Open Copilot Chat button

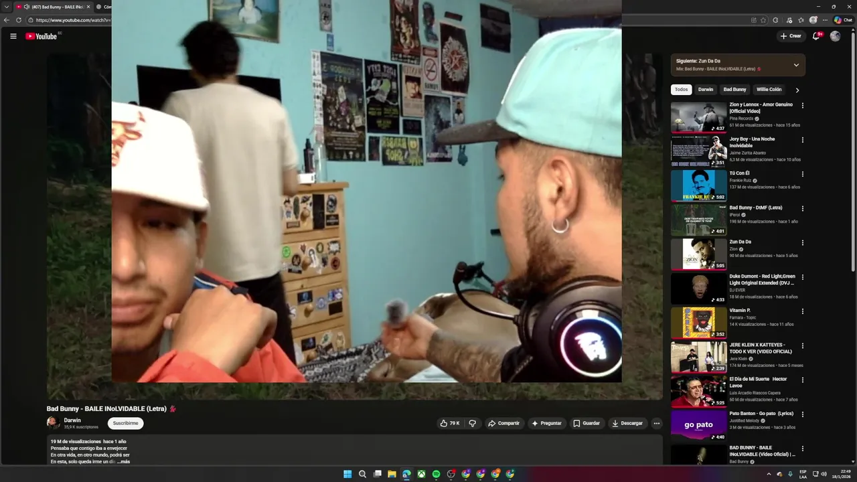coord(843,20)
